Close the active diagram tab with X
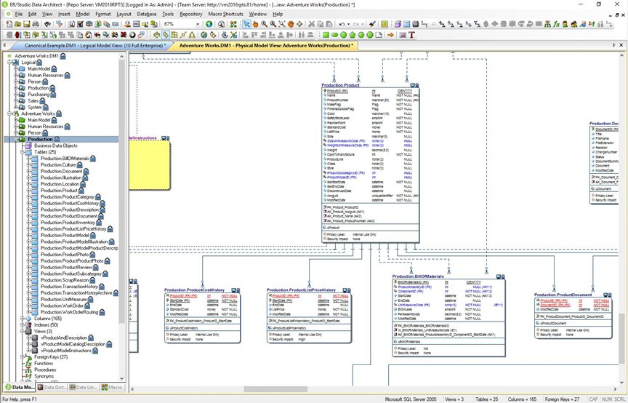The height and width of the screenshot is (403, 628). point(621,45)
